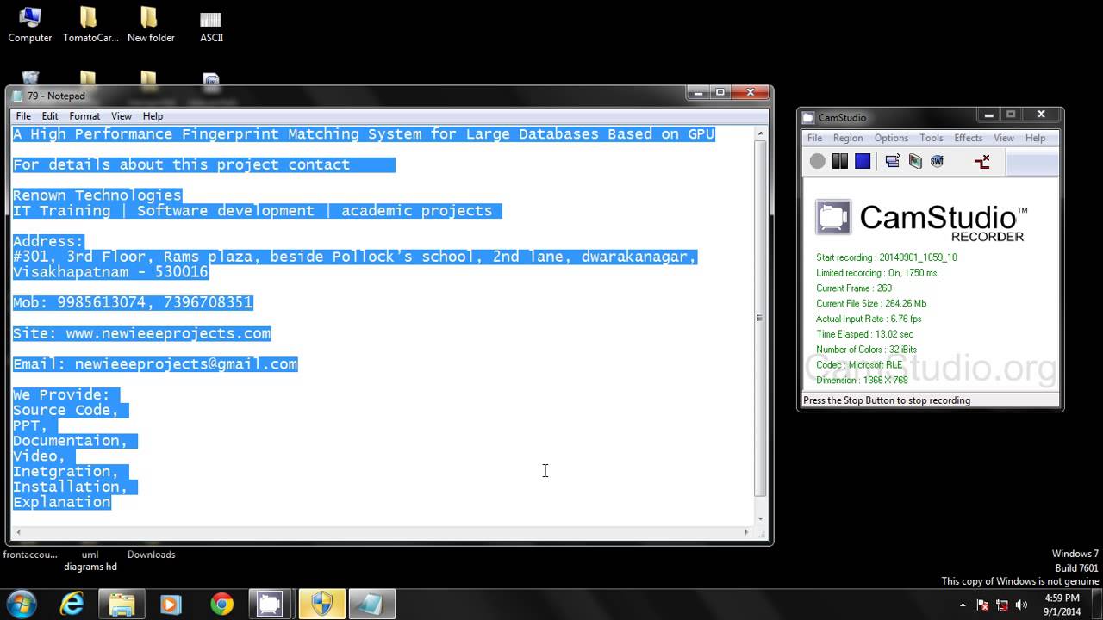Image resolution: width=1103 pixels, height=620 pixels.
Task: Click the title line about Fingerprint Matching System
Action: coord(364,133)
